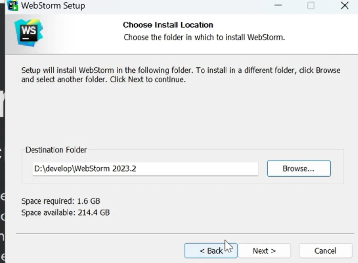Click the Browse... button
The image size is (358, 263).
299,168
